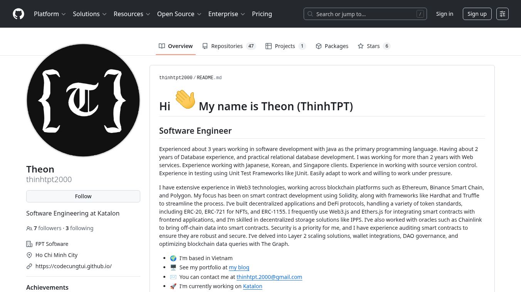The width and height of the screenshot is (521, 292).
Task: Open the Resources dropdown menu
Action: [131, 14]
